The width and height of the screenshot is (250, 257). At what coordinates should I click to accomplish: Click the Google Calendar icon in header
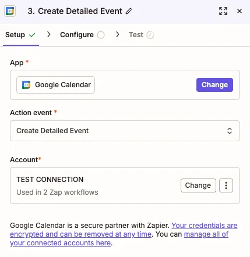[10, 11]
